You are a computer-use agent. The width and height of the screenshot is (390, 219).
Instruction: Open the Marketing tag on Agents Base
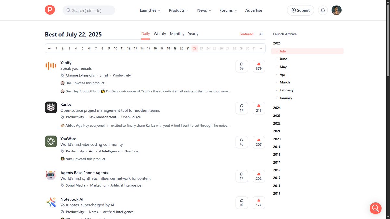pos(98,185)
